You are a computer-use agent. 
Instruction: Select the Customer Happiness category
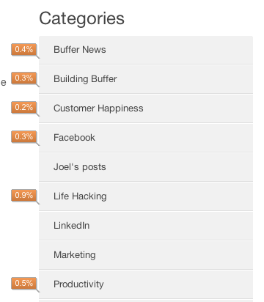(146, 108)
